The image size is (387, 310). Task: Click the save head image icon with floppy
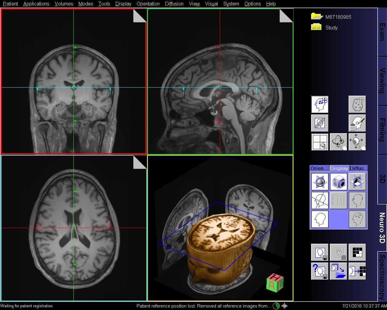(320, 252)
